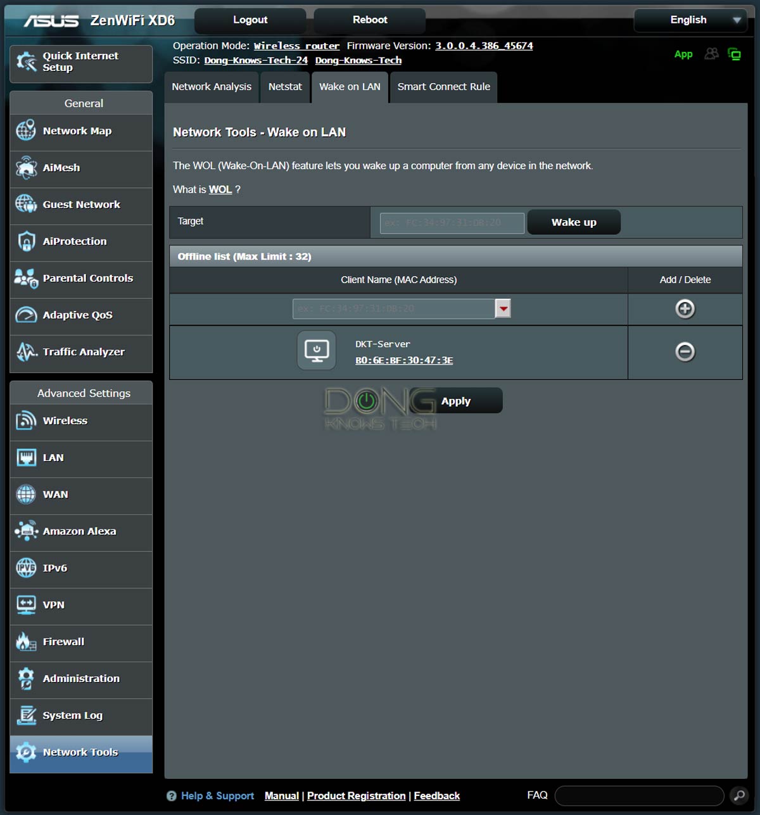Click the DKT-Server client name

coord(383,344)
